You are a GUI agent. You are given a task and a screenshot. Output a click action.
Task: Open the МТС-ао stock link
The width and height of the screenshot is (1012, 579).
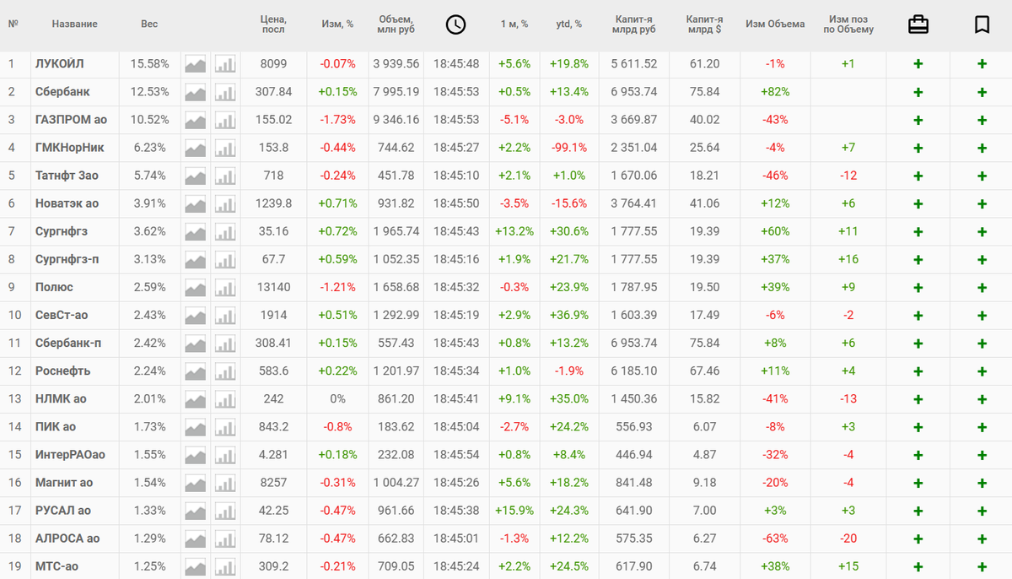[57, 565]
